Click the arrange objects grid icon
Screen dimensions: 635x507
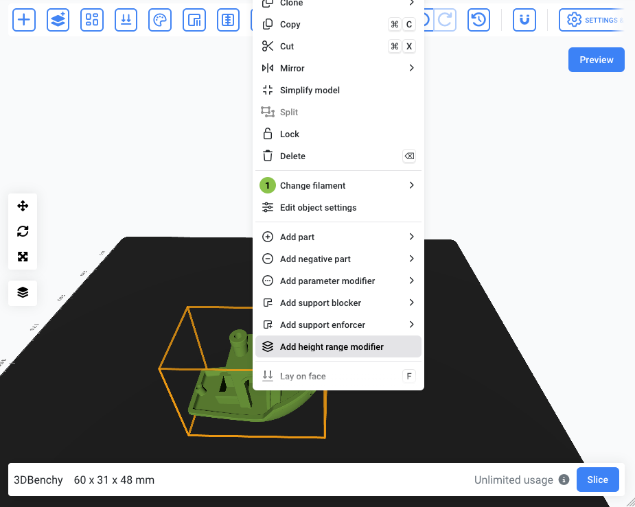[x=92, y=20]
